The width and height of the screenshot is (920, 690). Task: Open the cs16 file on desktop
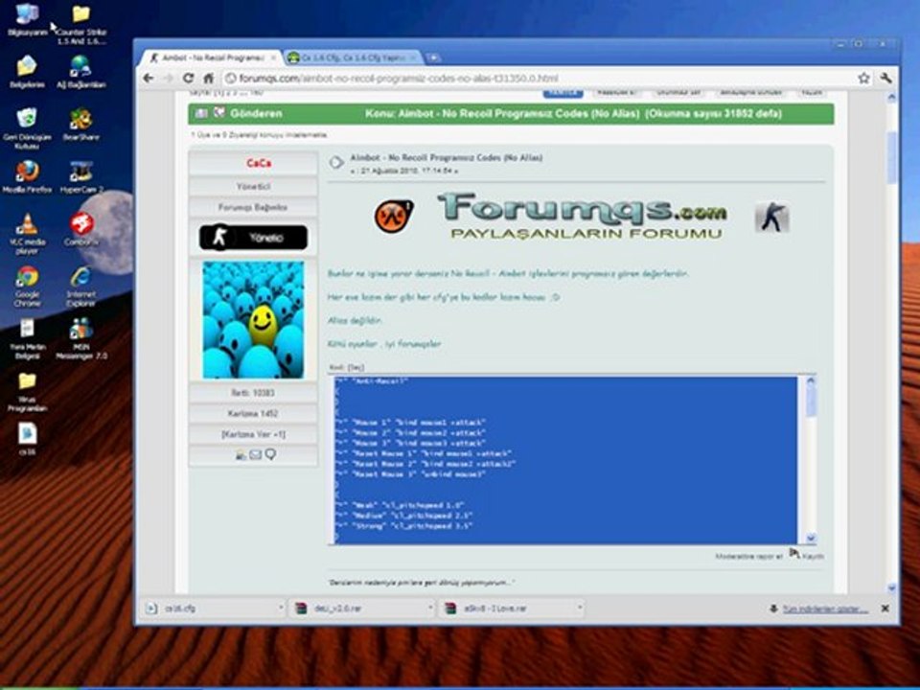click(x=27, y=440)
